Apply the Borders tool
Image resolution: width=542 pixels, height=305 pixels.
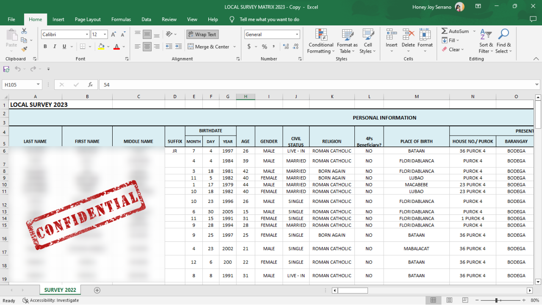[x=83, y=47]
